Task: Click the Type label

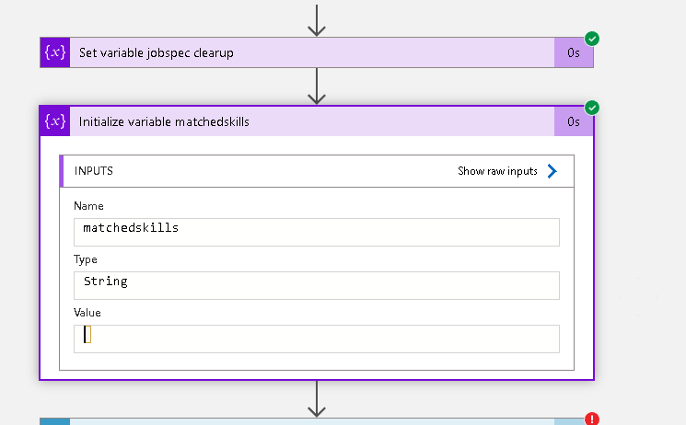Action: pos(86,259)
